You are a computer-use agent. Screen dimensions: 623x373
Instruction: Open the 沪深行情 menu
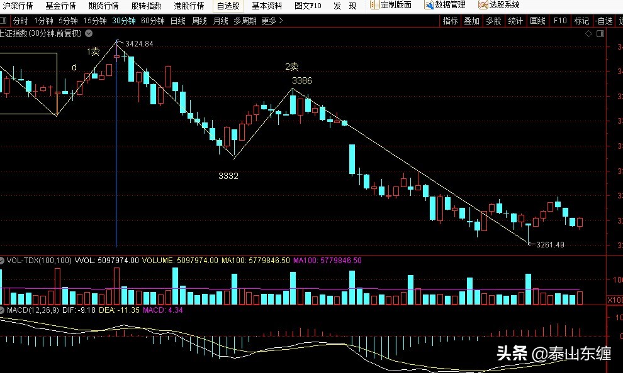tap(17, 6)
